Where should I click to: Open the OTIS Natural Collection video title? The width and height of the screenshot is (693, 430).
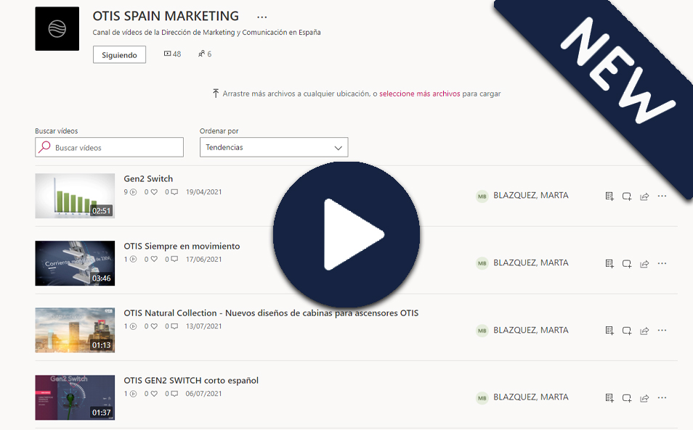coord(271,313)
